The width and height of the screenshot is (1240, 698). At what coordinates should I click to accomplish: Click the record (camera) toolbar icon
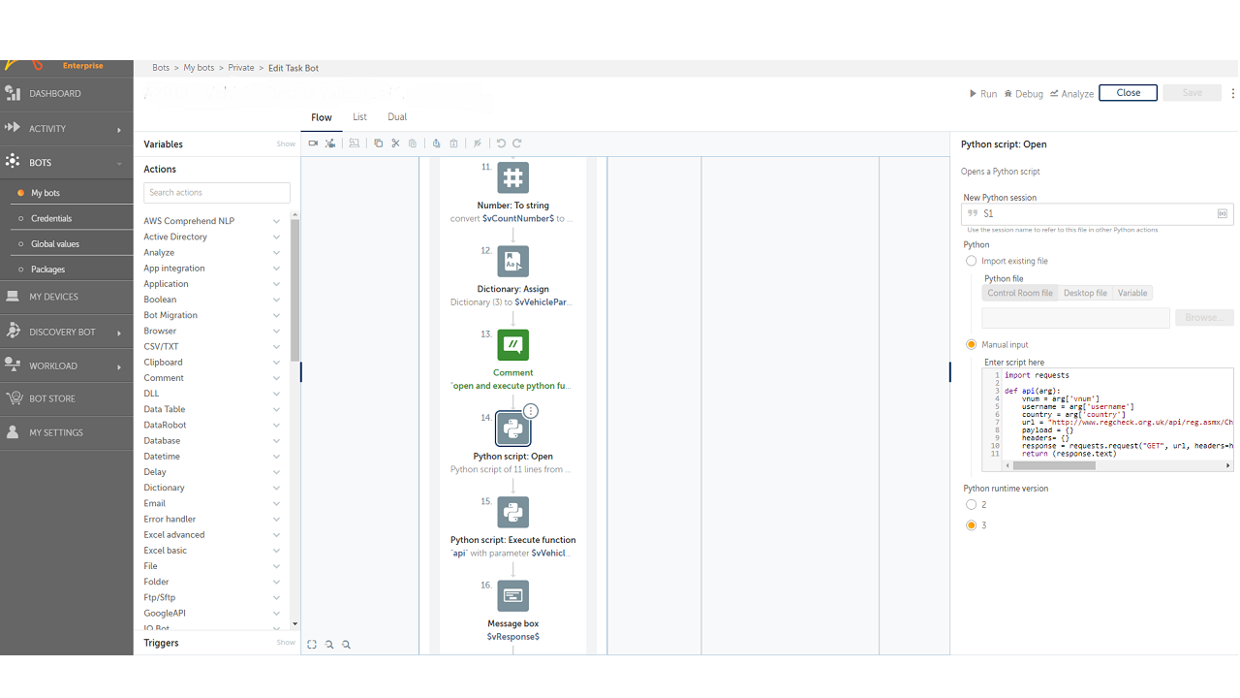313,143
